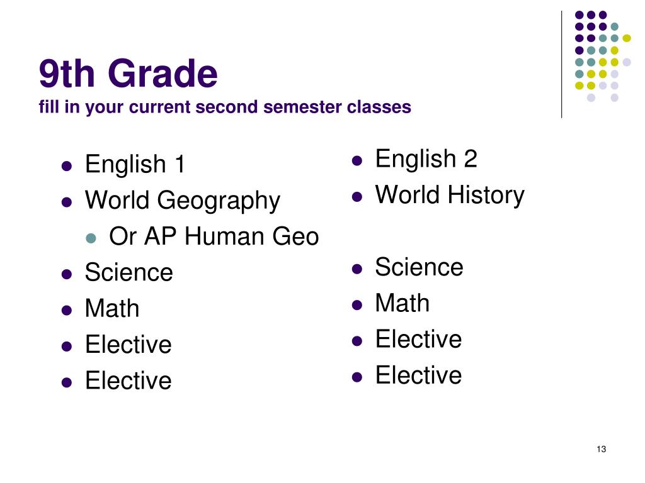Click the vertical divider line next to the dots
The height and width of the screenshot is (483, 645).
click(561, 65)
